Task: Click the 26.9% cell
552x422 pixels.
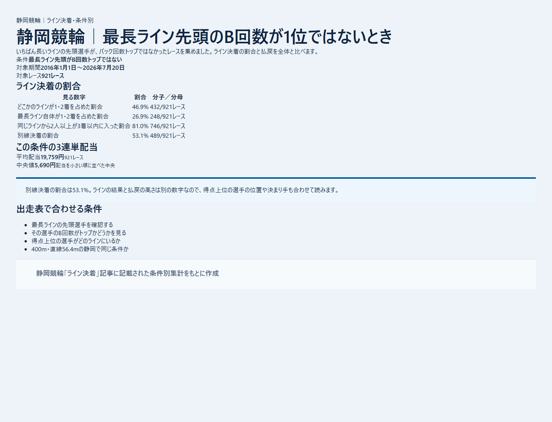Action: click(x=140, y=116)
